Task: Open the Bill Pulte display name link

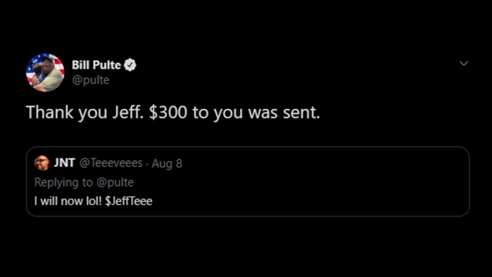Action: click(96, 65)
